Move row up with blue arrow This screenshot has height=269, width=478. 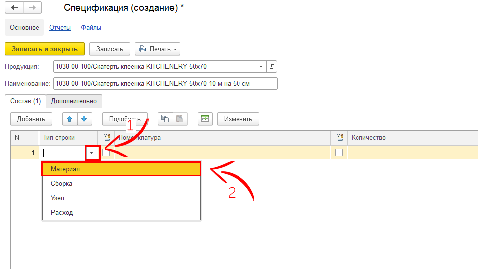pyautogui.click(x=70, y=119)
